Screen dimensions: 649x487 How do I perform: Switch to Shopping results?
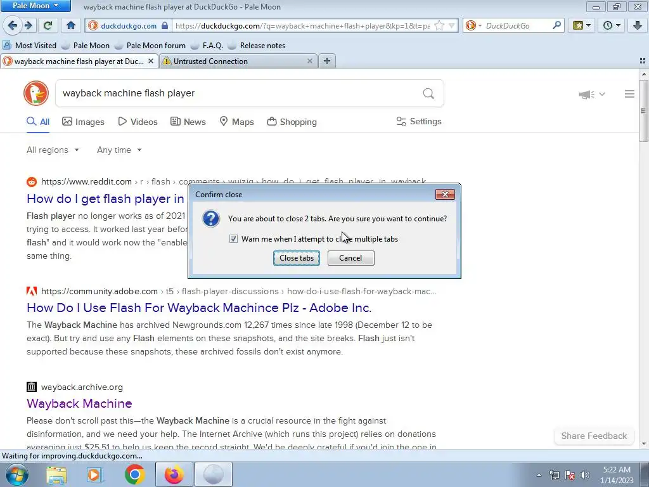click(292, 122)
